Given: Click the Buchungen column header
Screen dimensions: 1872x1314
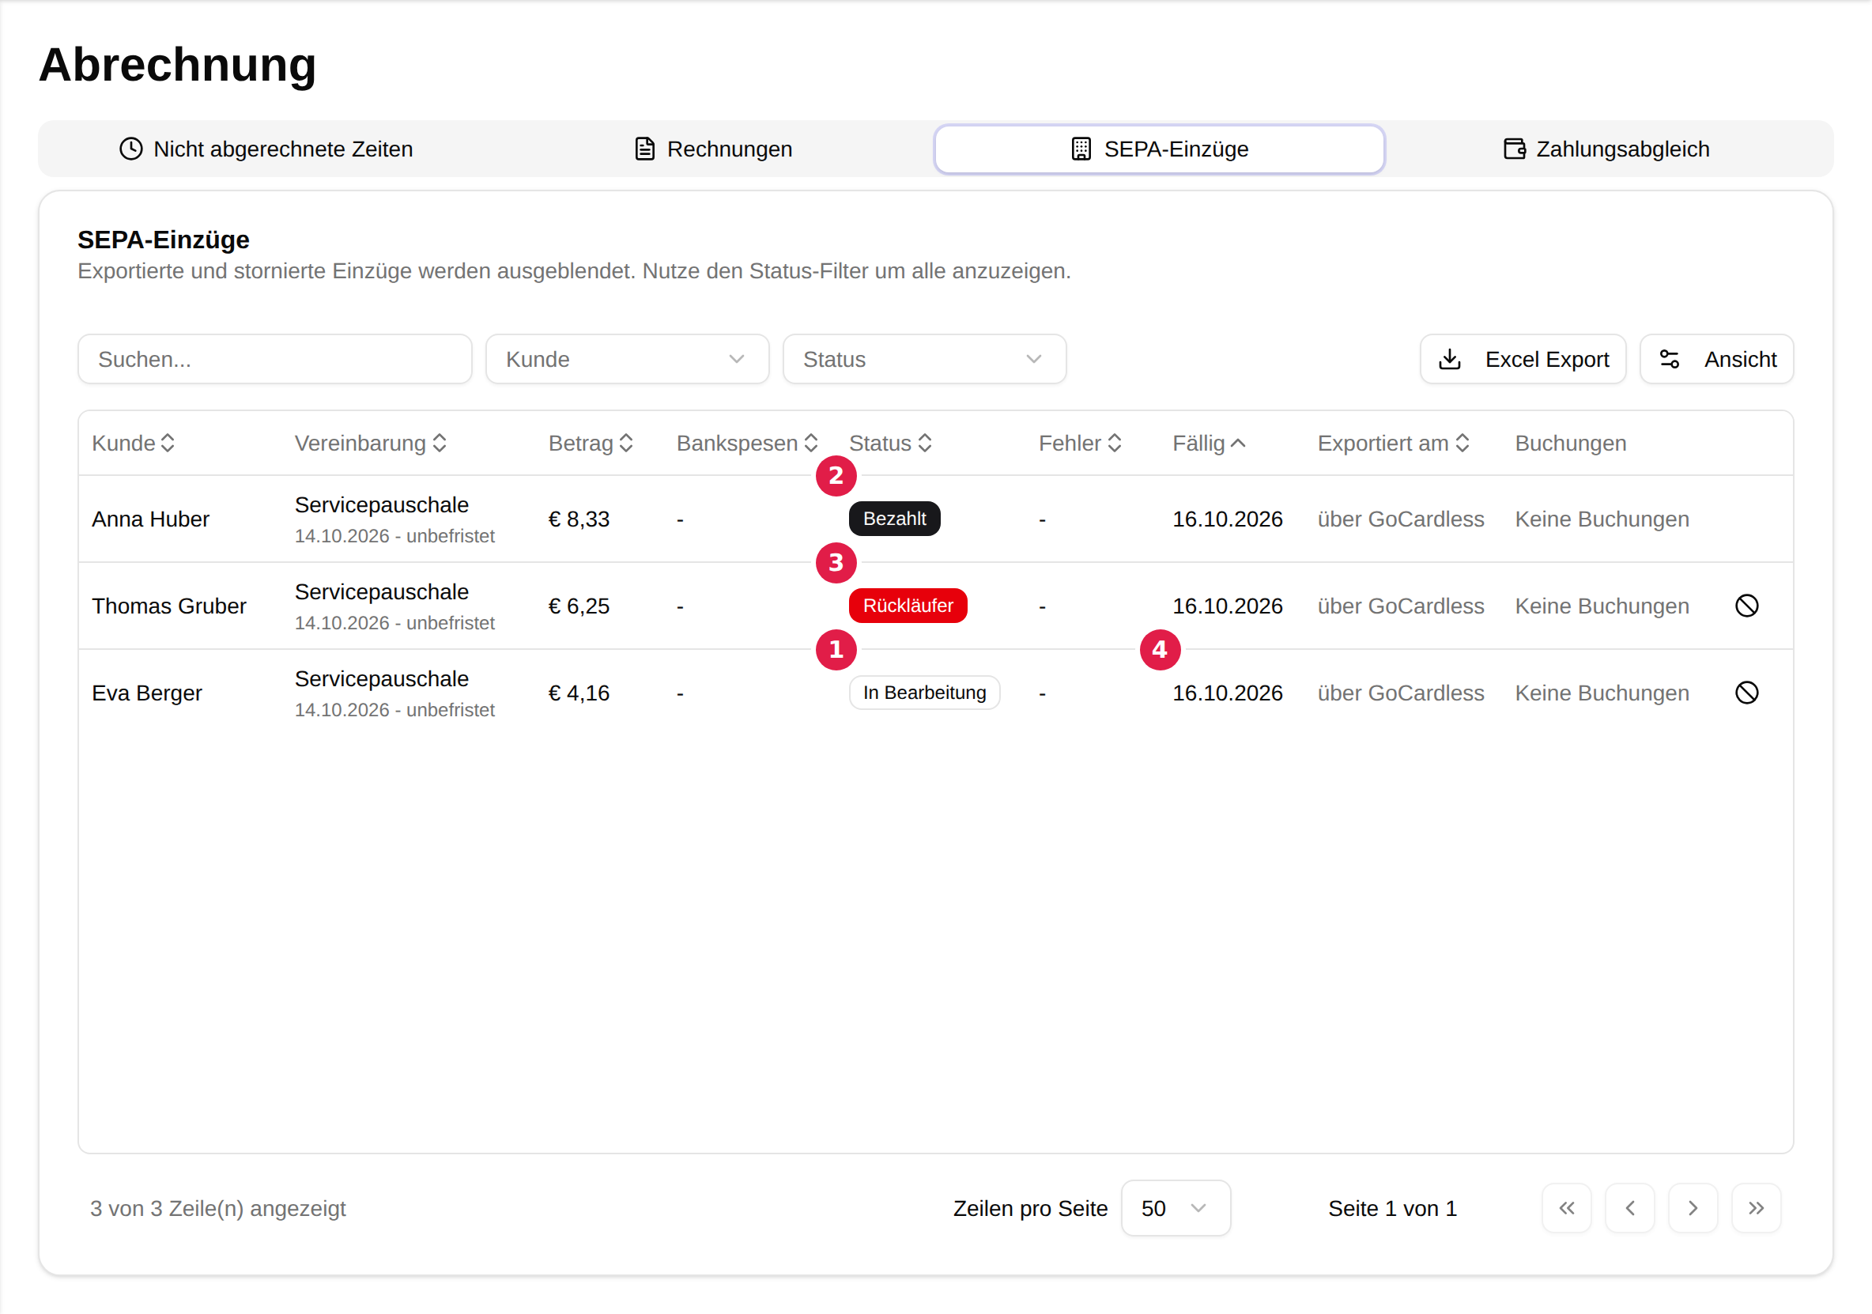Looking at the screenshot, I should 1570,443.
